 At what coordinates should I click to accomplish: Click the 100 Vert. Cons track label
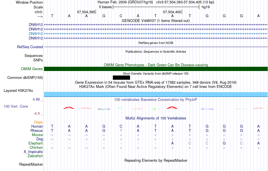tap(16, 106)
